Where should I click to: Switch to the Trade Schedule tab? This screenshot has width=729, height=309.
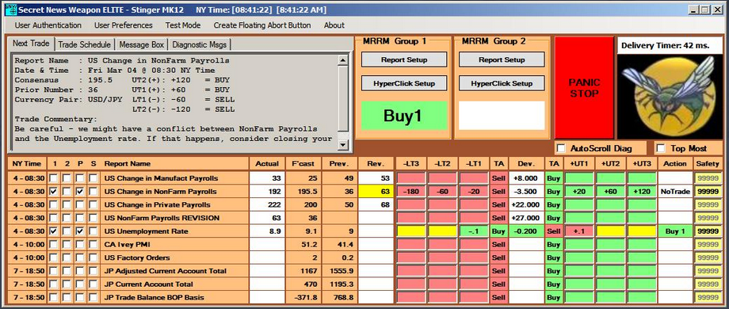point(84,44)
